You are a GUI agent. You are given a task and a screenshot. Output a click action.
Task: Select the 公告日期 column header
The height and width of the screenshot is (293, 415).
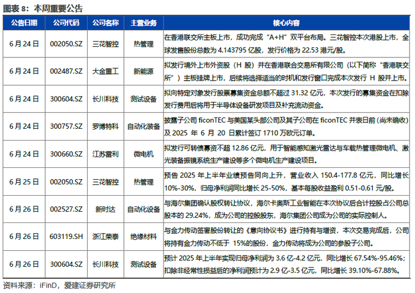(24, 23)
